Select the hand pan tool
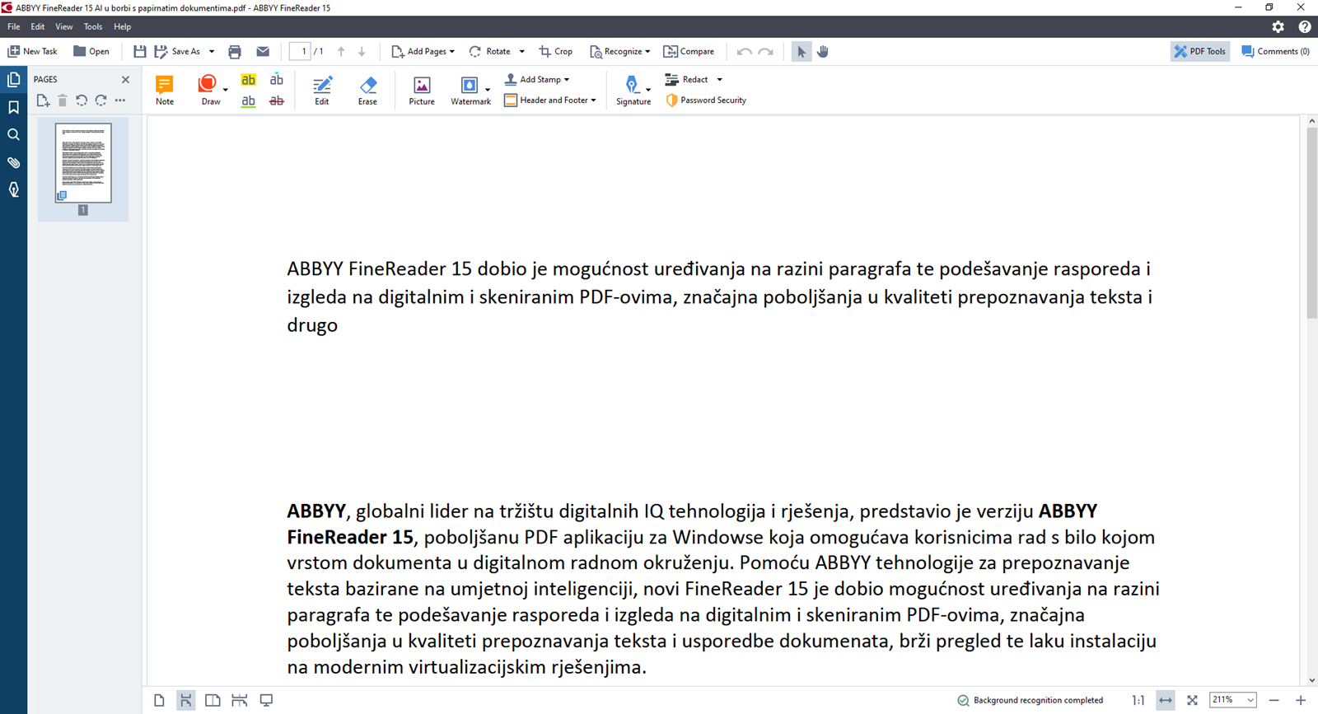Image resolution: width=1318 pixels, height=714 pixels. tap(822, 51)
